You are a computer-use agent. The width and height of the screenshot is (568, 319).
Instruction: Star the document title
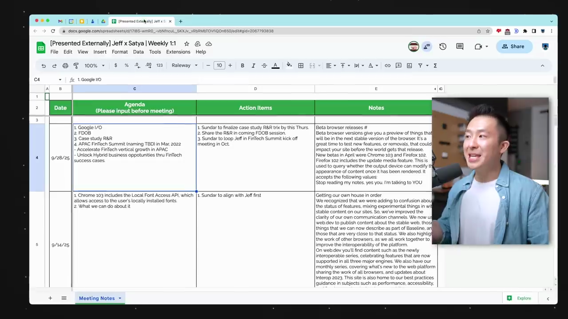pos(187,44)
